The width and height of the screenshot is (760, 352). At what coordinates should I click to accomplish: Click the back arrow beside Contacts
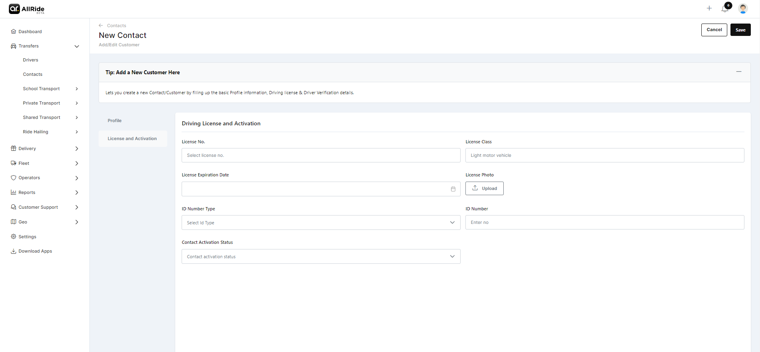101,26
